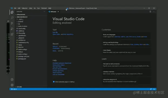
Task: Open the File menu
Action: click(x=15, y=8)
